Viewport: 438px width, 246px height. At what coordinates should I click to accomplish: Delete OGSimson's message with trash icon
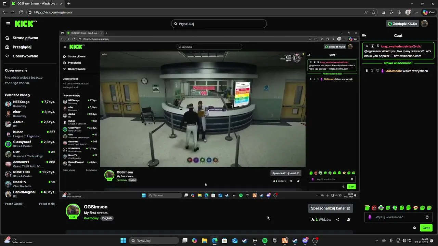[367, 71]
